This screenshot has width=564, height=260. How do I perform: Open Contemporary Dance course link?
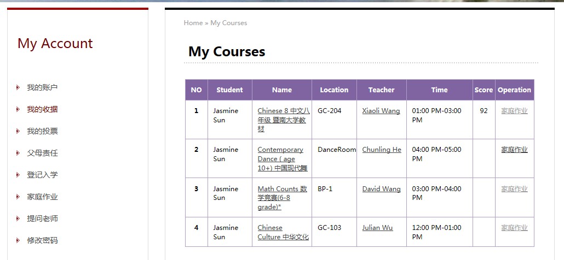(283, 159)
